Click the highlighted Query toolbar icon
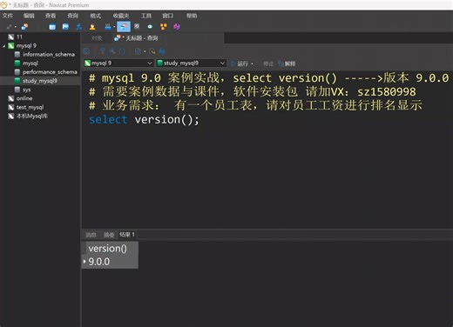 point(124,27)
